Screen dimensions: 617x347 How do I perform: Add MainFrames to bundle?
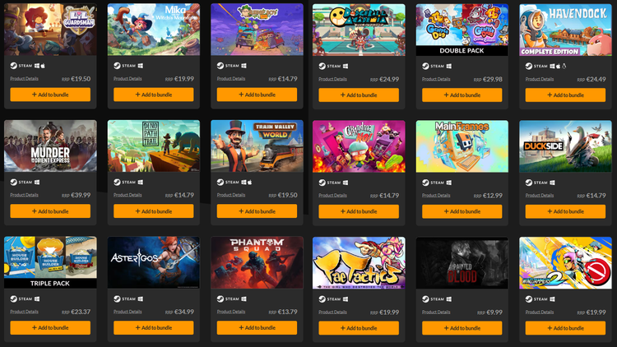pyautogui.click(x=462, y=211)
